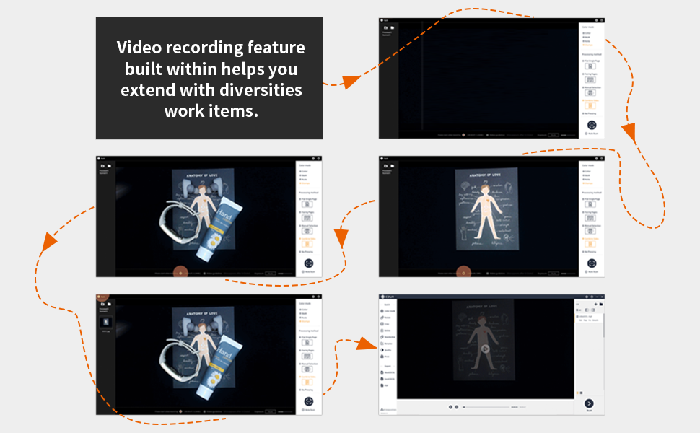Open Exposure dropdown in captured-thumbnail window
The width and height of the screenshot is (700, 433).
click(270, 411)
